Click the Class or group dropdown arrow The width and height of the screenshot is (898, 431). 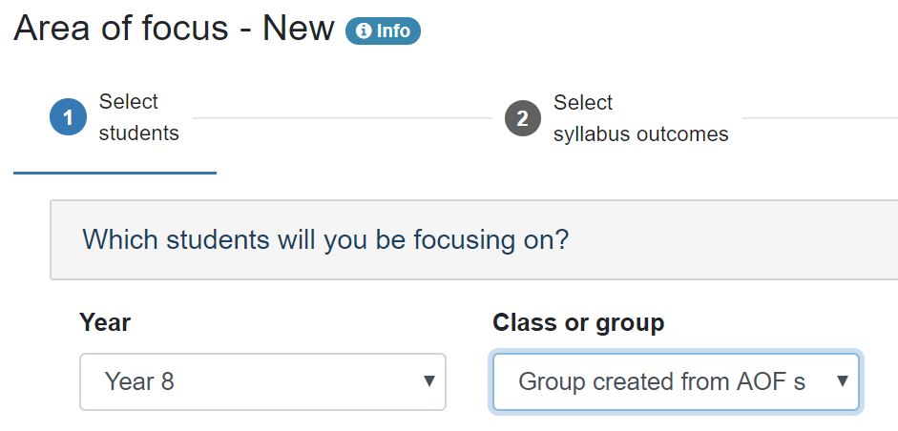842,381
